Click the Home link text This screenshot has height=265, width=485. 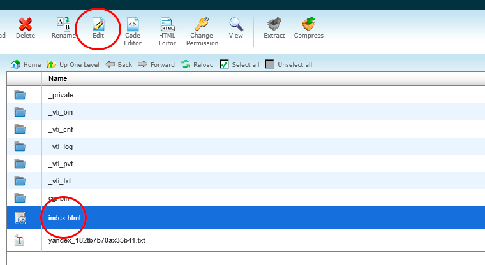(32, 64)
